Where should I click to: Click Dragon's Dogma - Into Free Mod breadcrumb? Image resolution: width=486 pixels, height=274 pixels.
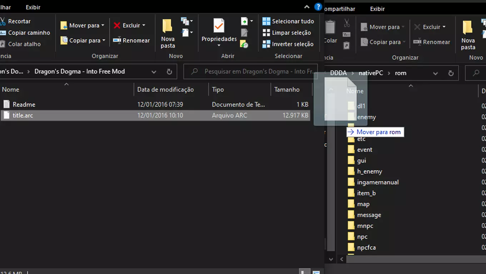[80, 71]
